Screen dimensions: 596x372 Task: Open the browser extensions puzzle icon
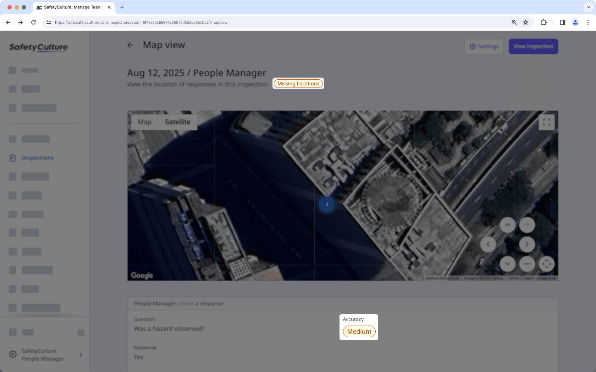543,22
